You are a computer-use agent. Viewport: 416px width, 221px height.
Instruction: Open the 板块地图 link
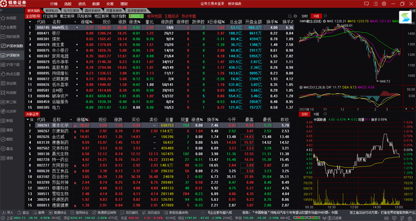point(154,16)
